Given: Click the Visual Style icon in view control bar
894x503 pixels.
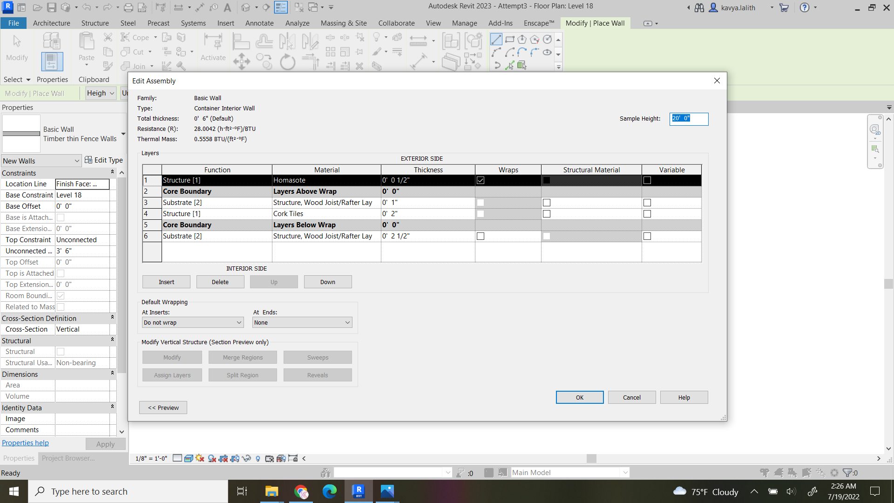Looking at the screenshot, I should coord(189,458).
